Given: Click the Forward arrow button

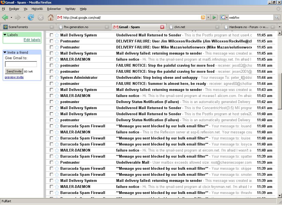Looking at the screenshot, I should (18, 17).
